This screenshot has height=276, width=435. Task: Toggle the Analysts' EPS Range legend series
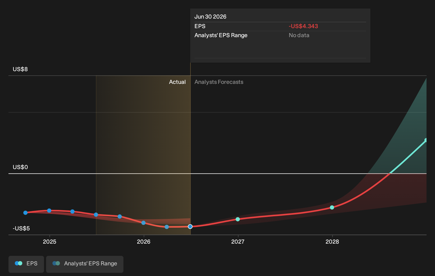tap(85, 264)
